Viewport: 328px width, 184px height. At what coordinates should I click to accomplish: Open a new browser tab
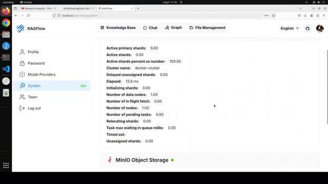click(138, 8)
